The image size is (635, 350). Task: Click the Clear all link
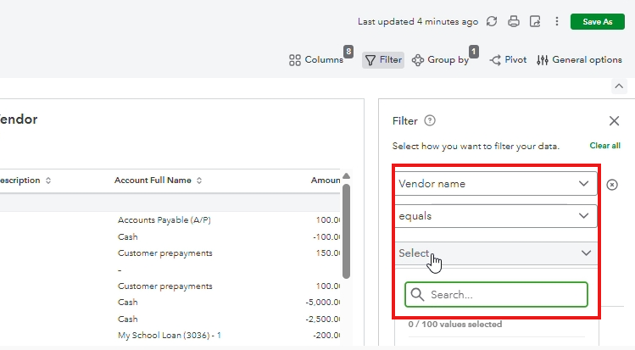click(604, 146)
